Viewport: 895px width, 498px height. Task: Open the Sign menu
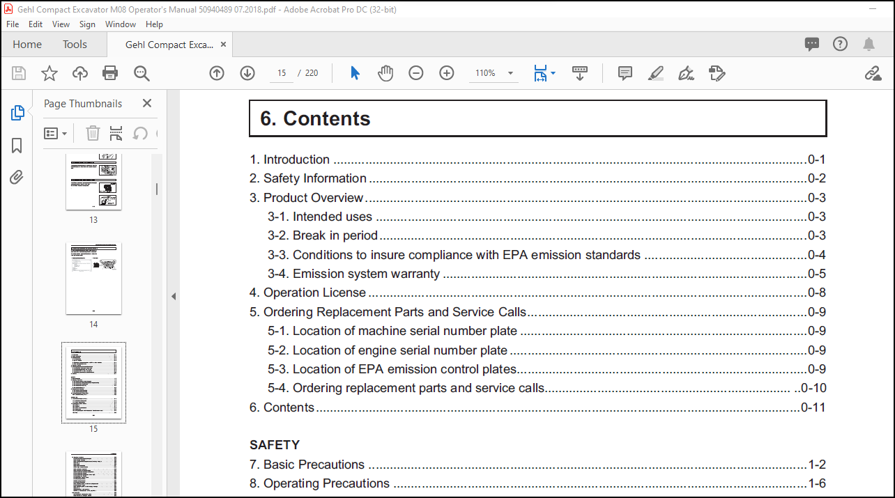tap(87, 24)
